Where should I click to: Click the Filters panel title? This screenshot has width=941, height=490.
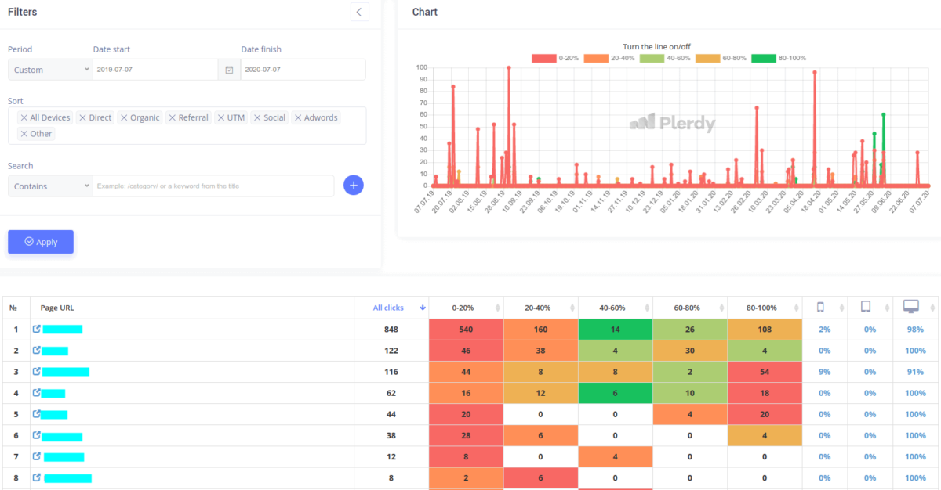[22, 11]
